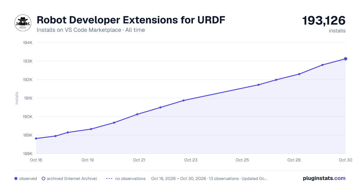360x189 pixels.
Task: Click the archived (Internet Archive) legend text
Action: (72, 178)
